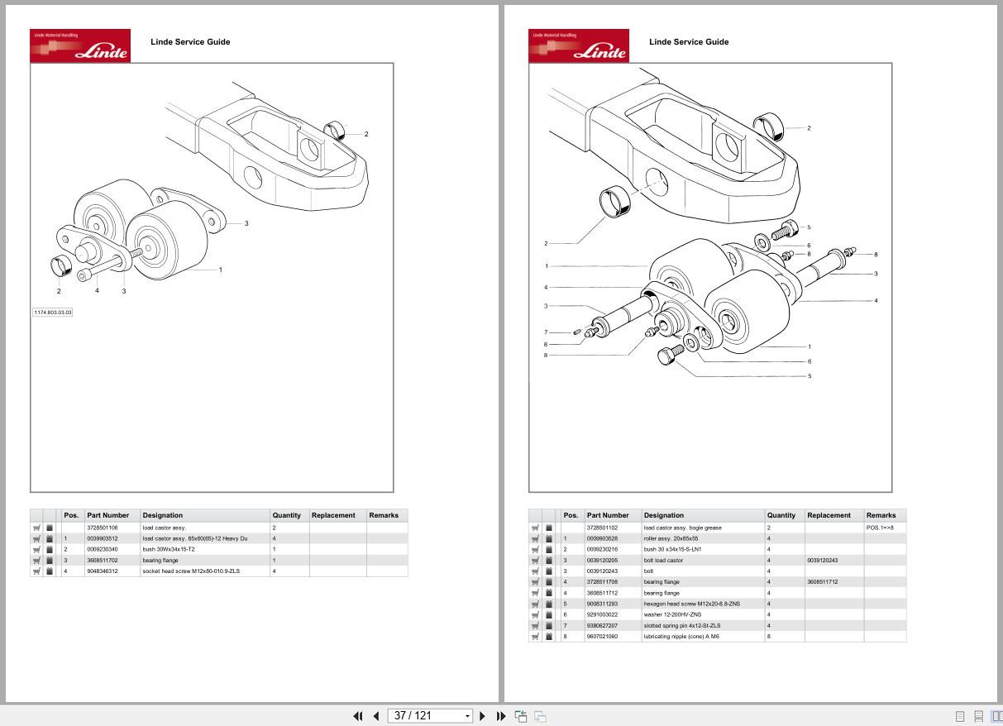The height and width of the screenshot is (726, 1003).
Task: Click Quantity header in the right table
Action: [781, 515]
